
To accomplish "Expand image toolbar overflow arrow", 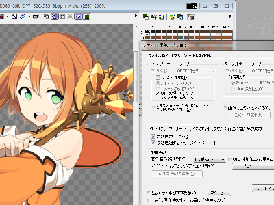I will [x=136, y=16].
